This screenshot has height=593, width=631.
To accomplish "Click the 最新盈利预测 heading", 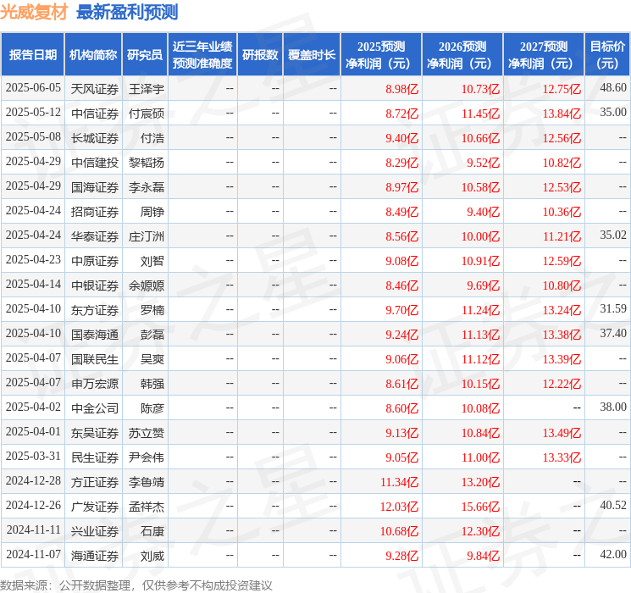I will click(x=127, y=12).
